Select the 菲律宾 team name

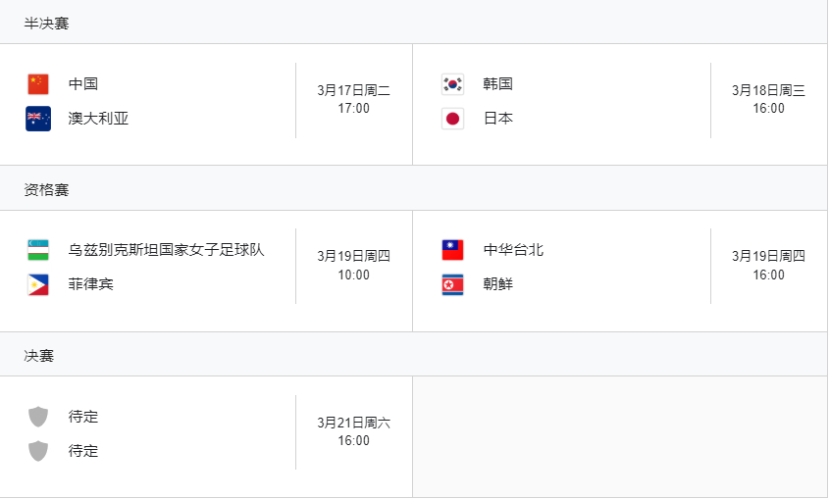click(x=90, y=284)
